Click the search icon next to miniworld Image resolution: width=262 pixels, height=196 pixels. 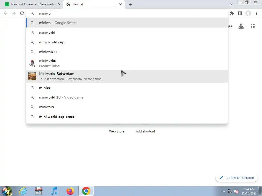(32, 32)
